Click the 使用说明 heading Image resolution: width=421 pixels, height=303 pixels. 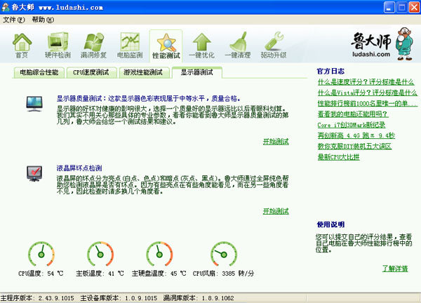point(330,224)
